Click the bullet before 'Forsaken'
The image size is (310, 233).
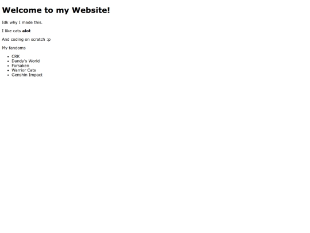click(8, 66)
